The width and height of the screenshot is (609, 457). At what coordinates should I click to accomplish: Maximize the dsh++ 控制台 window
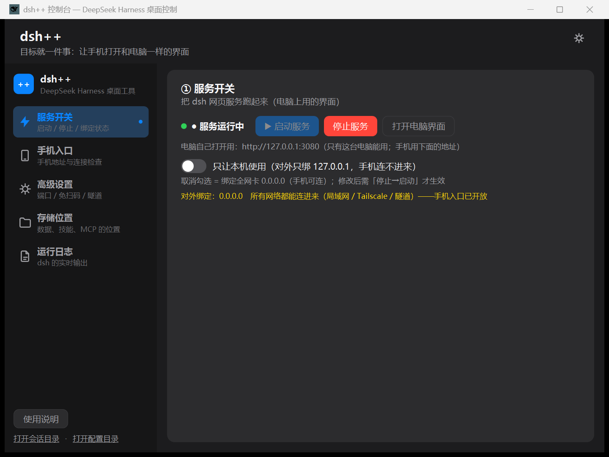(x=560, y=9)
